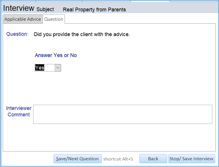Go to previous question with Back button
The image size is (219, 167).
[153, 159]
